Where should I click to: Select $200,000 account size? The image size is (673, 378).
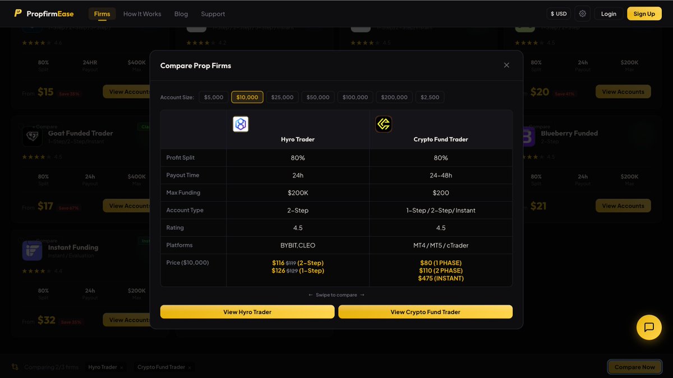(x=394, y=97)
